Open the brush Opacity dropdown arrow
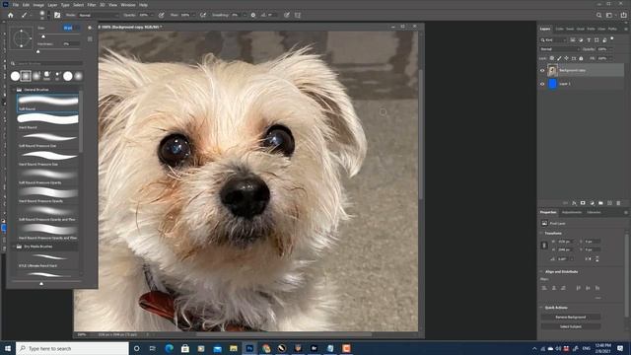 [152, 15]
